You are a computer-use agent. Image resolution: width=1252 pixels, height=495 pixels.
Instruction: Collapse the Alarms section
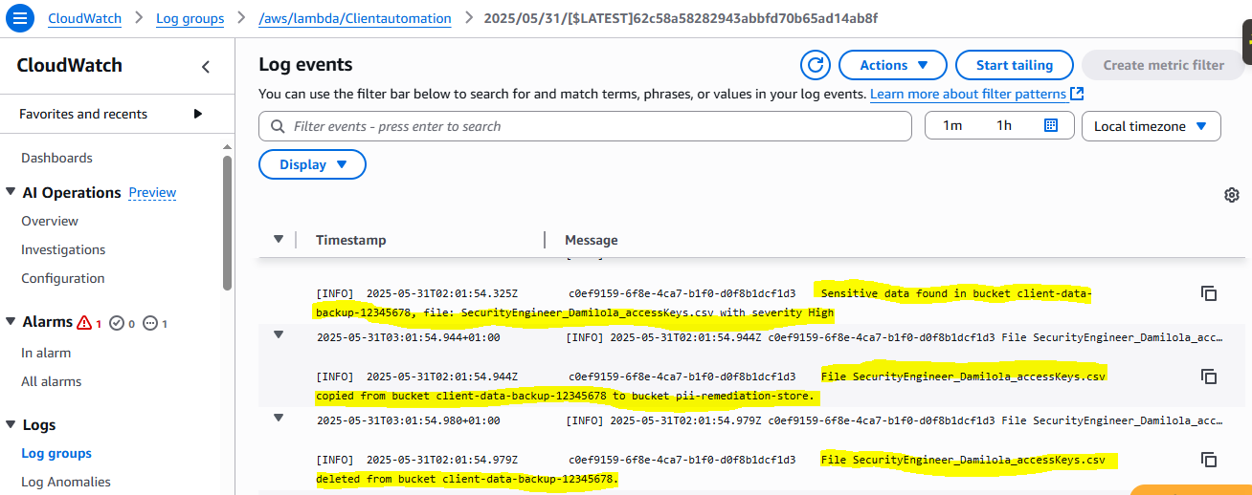pyautogui.click(x=11, y=322)
